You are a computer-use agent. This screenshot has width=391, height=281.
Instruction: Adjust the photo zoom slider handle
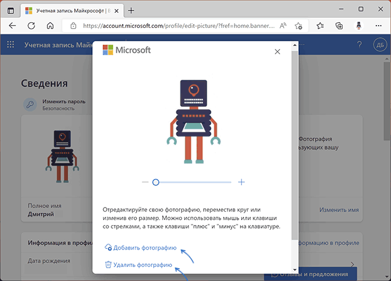[x=156, y=182]
